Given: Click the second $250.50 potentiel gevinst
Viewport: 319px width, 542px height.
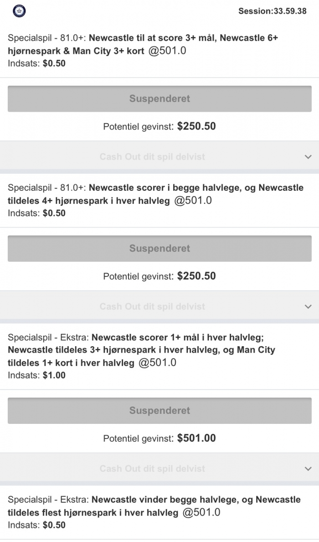Looking at the screenshot, I should pos(196,276).
